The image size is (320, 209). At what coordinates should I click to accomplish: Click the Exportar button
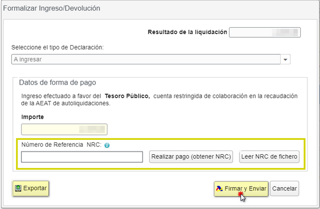(x=30, y=188)
